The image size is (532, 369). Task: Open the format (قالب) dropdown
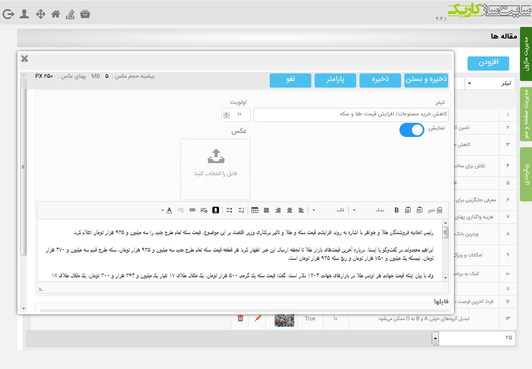coord(328,210)
